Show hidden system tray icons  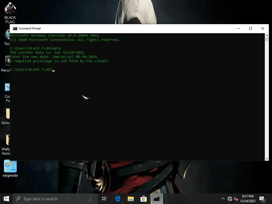click(223, 199)
